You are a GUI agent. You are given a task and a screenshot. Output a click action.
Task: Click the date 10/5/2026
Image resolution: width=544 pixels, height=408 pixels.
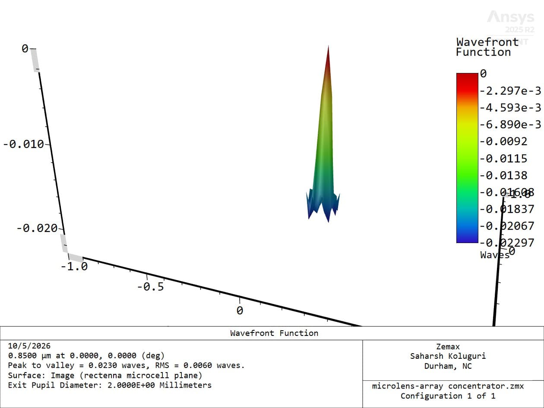tap(29, 346)
